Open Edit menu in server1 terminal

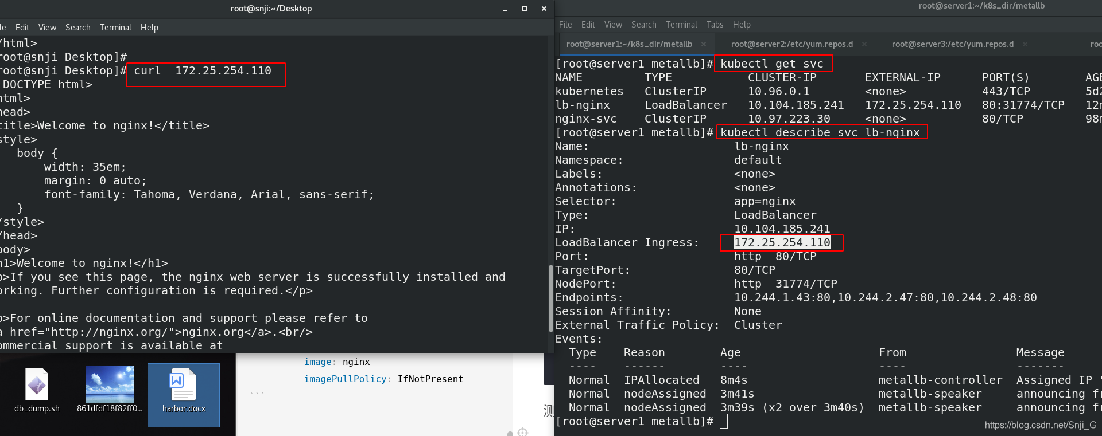click(588, 25)
